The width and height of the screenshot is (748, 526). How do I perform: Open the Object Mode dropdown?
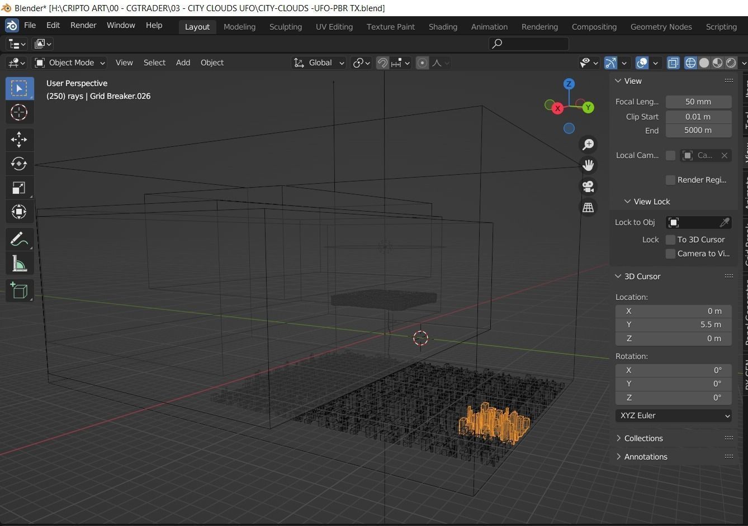coord(70,63)
